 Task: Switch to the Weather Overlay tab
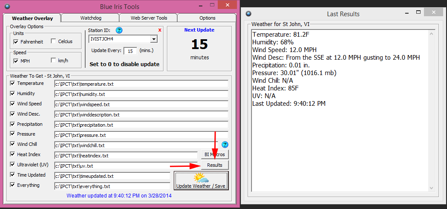coord(32,18)
